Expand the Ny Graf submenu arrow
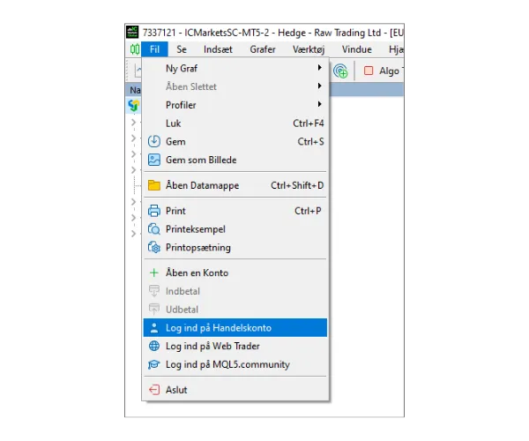 click(319, 68)
